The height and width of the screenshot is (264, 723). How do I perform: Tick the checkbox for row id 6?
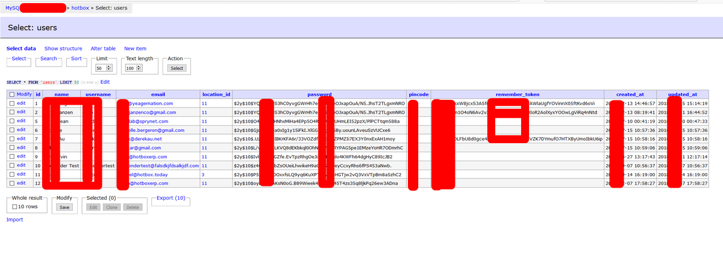tap(12, 130)
